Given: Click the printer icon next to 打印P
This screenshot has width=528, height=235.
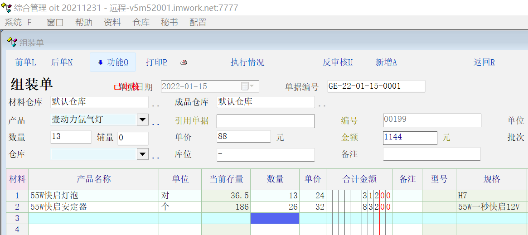Looking at the screenshot, I should pyautogui.click(x=184, y=62).
